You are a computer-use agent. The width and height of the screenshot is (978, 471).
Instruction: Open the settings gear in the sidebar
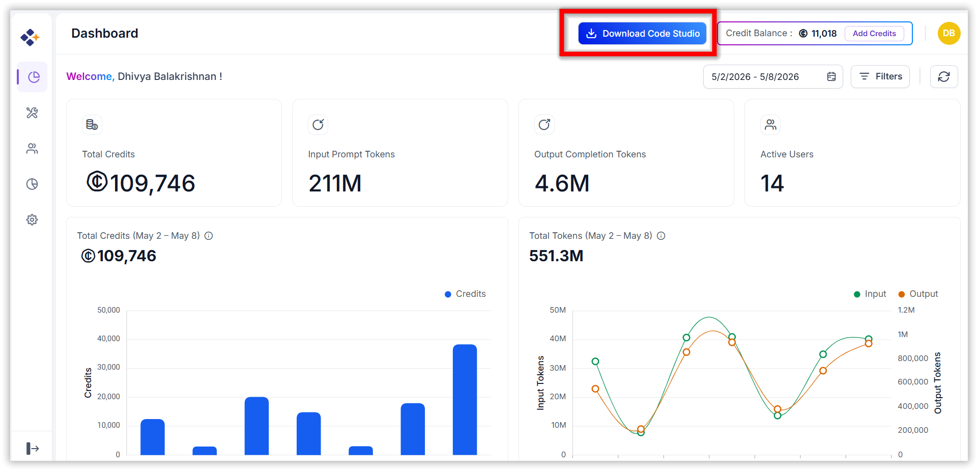point(32,219)
